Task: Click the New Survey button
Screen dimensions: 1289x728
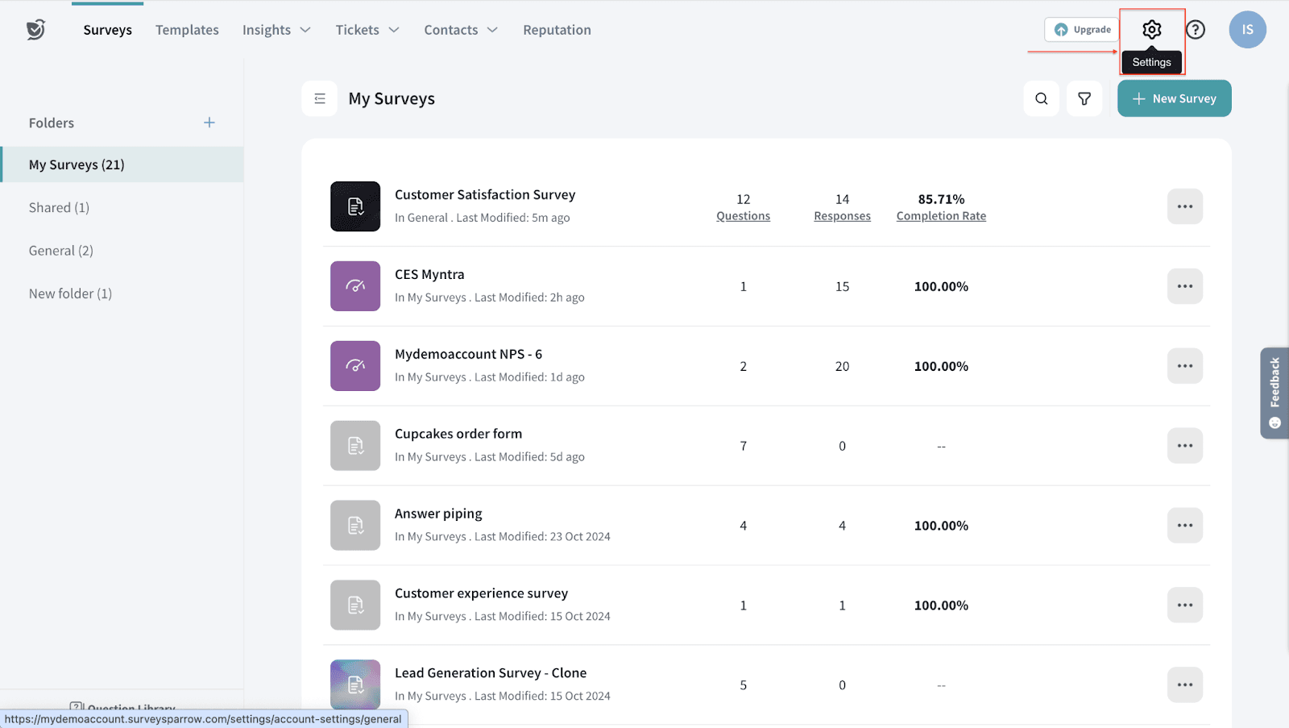Action: pyautogui.click(x=1174, y=98)
